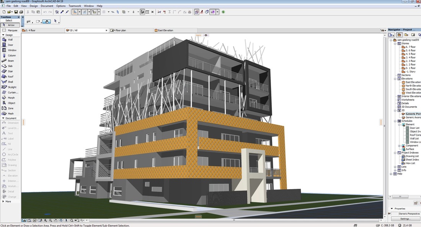Screen dimensions: 421x227
Task: Select the Marquee tool
Action: 11,30
